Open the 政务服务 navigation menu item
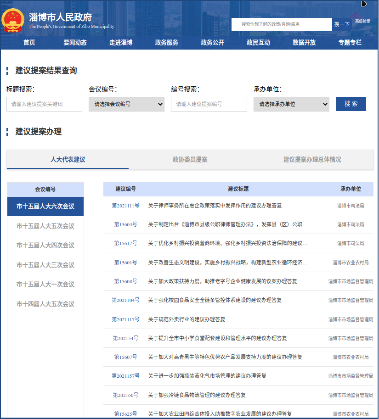Image resolution: width=379 pixels, height=419 pixels. click(167, 43)
